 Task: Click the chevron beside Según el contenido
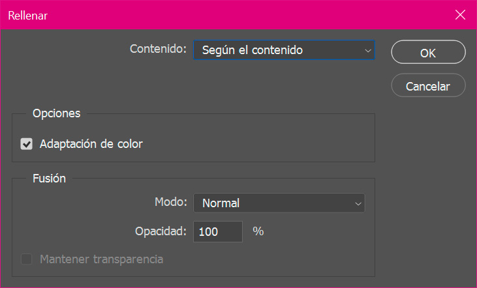[x=368, y=50]
